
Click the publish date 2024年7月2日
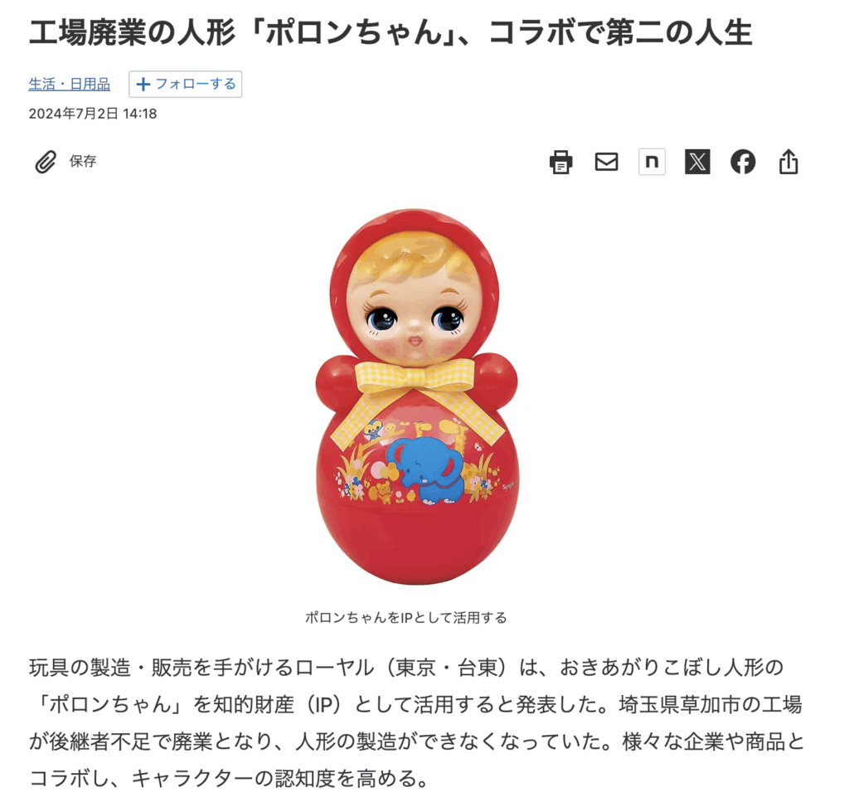coord(73,114)
